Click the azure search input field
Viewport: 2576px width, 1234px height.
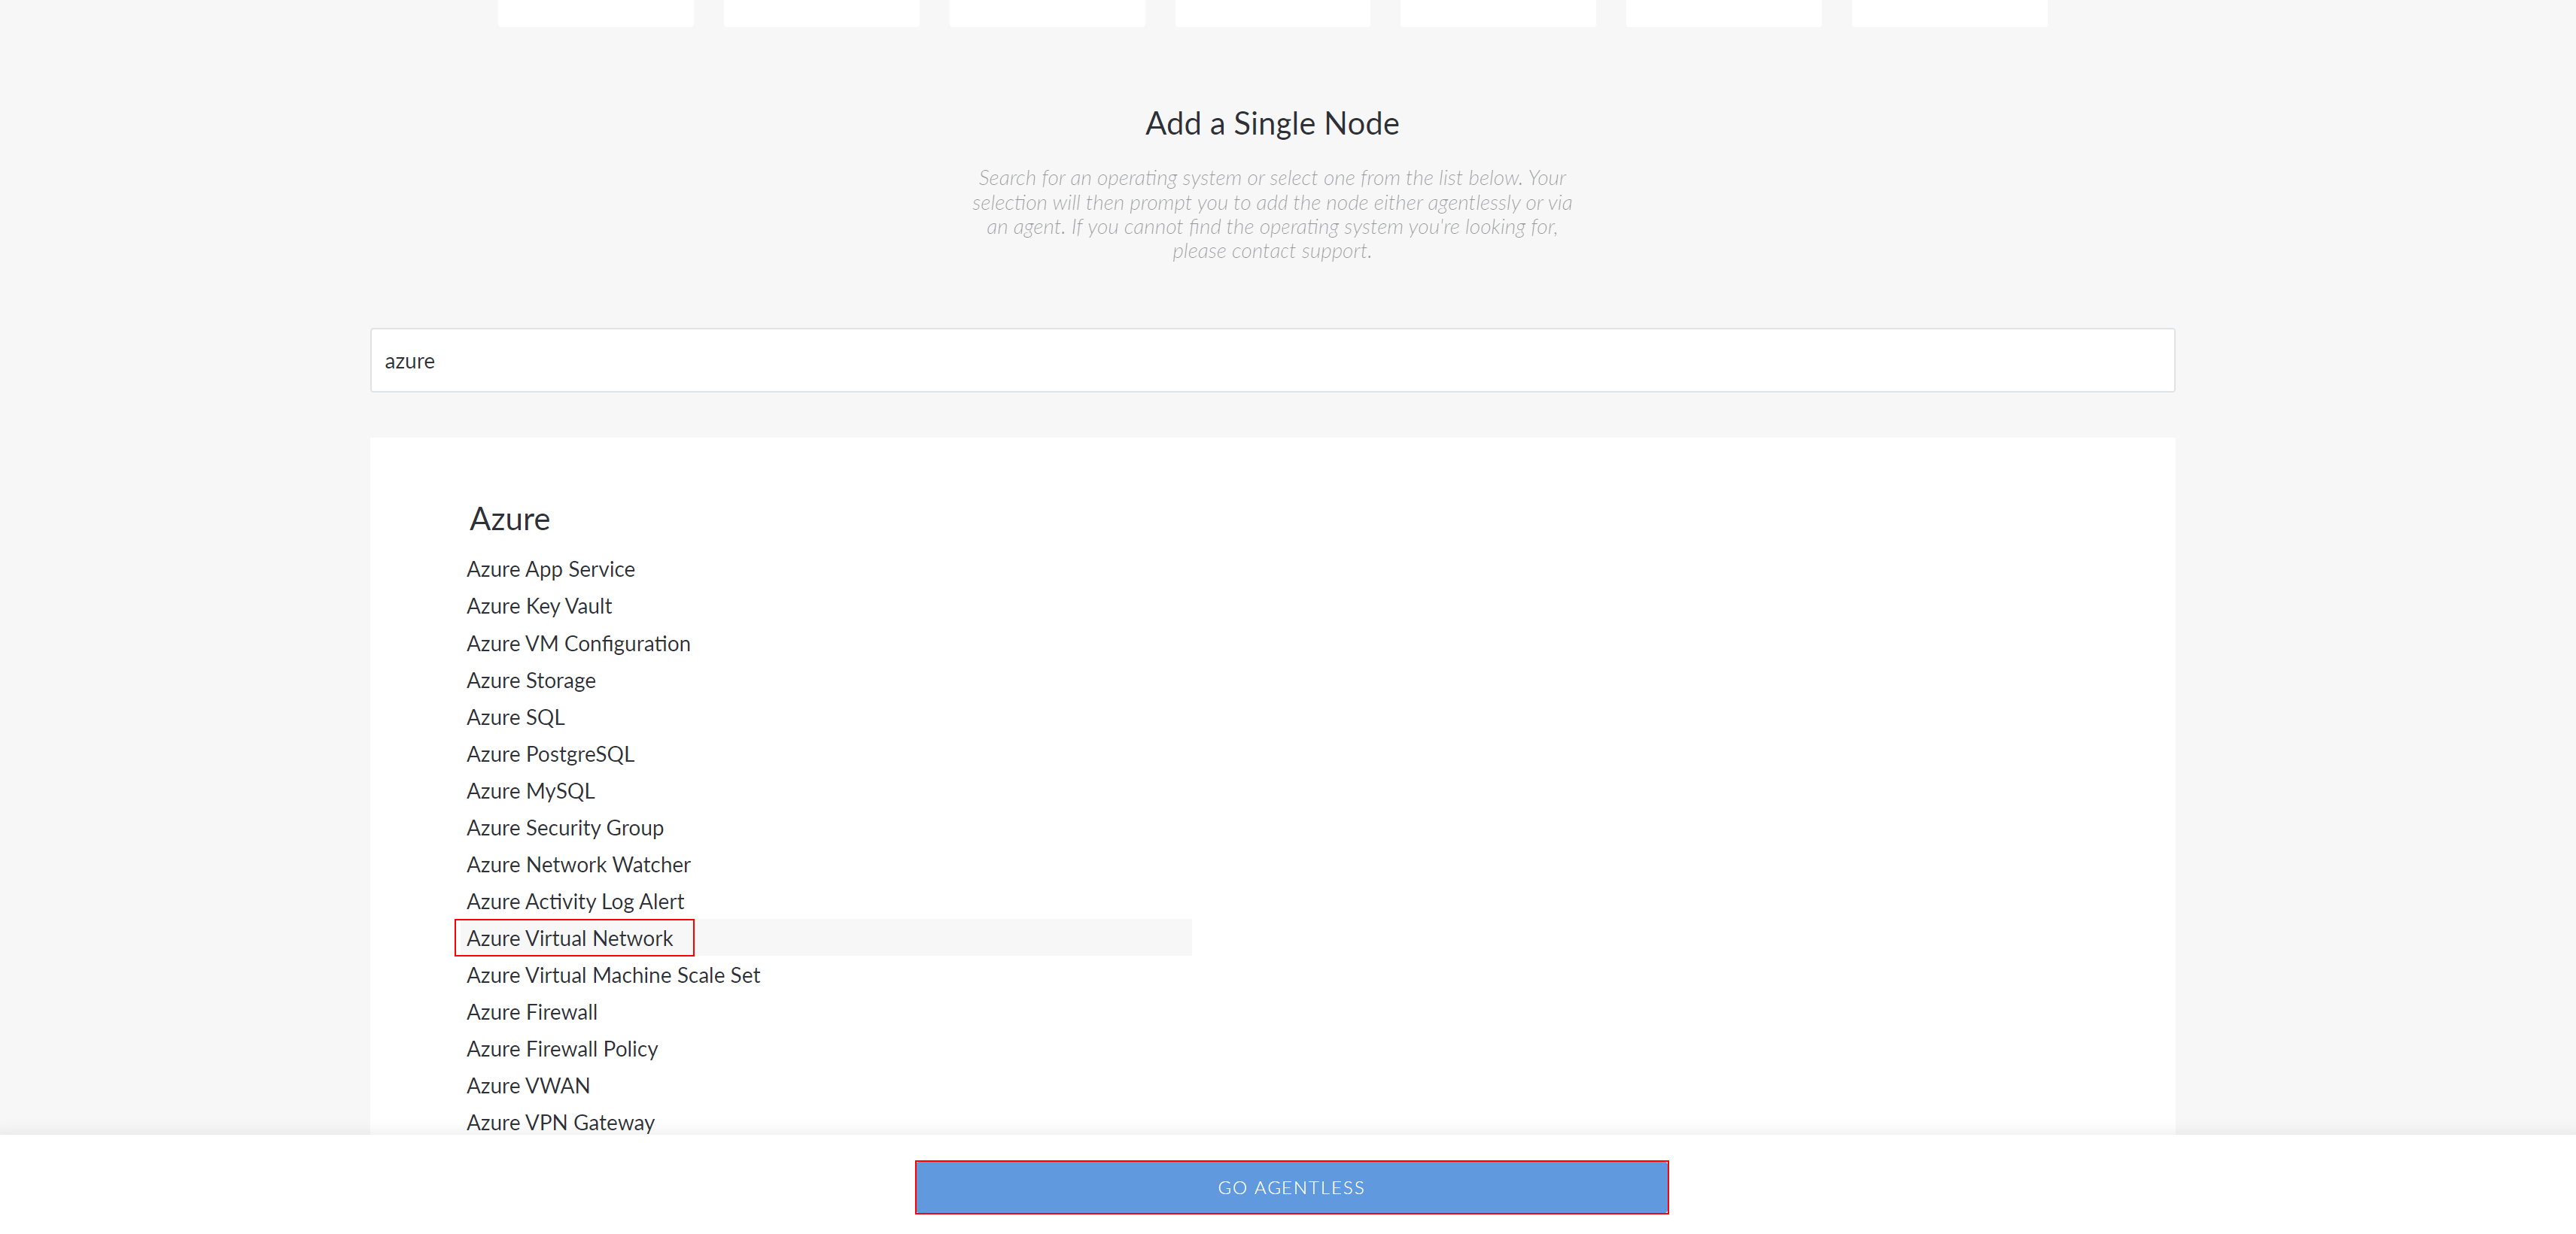1272,361
